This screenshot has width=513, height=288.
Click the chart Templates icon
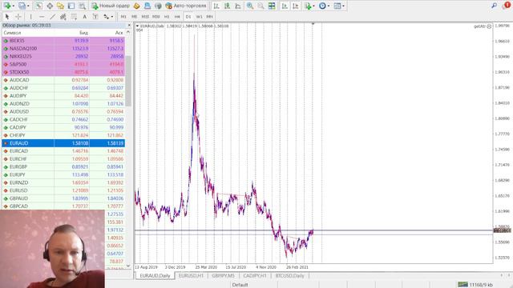[x=337, y=6]
